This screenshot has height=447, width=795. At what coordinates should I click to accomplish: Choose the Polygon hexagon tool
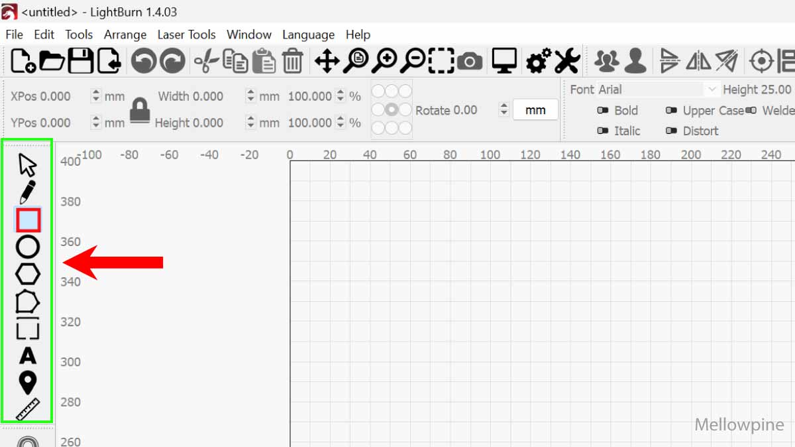28,274
